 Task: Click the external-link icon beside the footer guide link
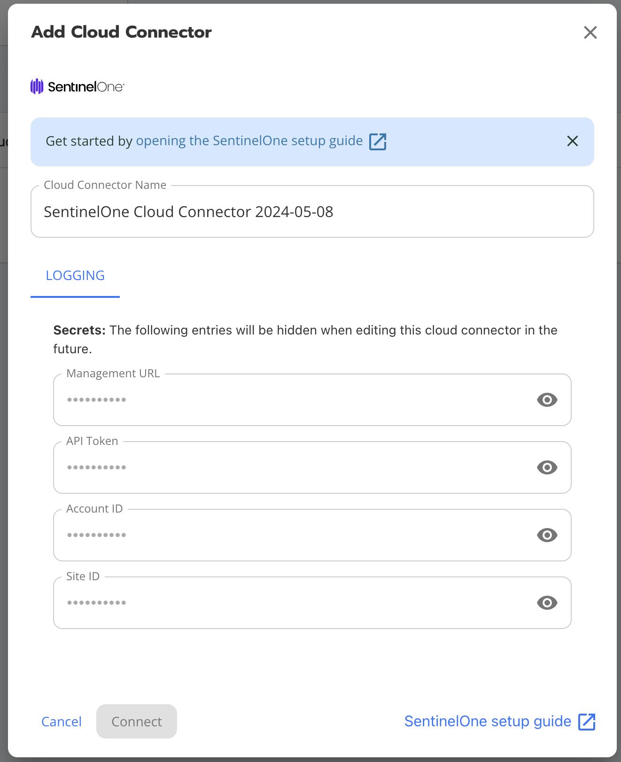coord(587,722)
